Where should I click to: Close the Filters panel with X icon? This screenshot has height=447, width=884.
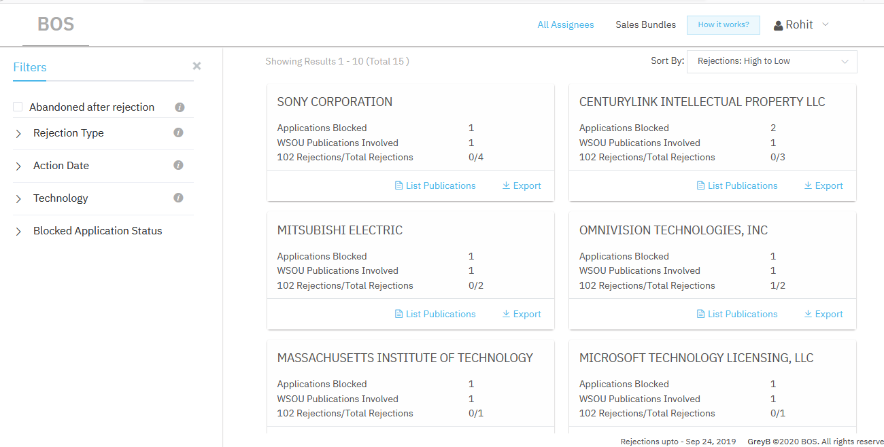197,66
